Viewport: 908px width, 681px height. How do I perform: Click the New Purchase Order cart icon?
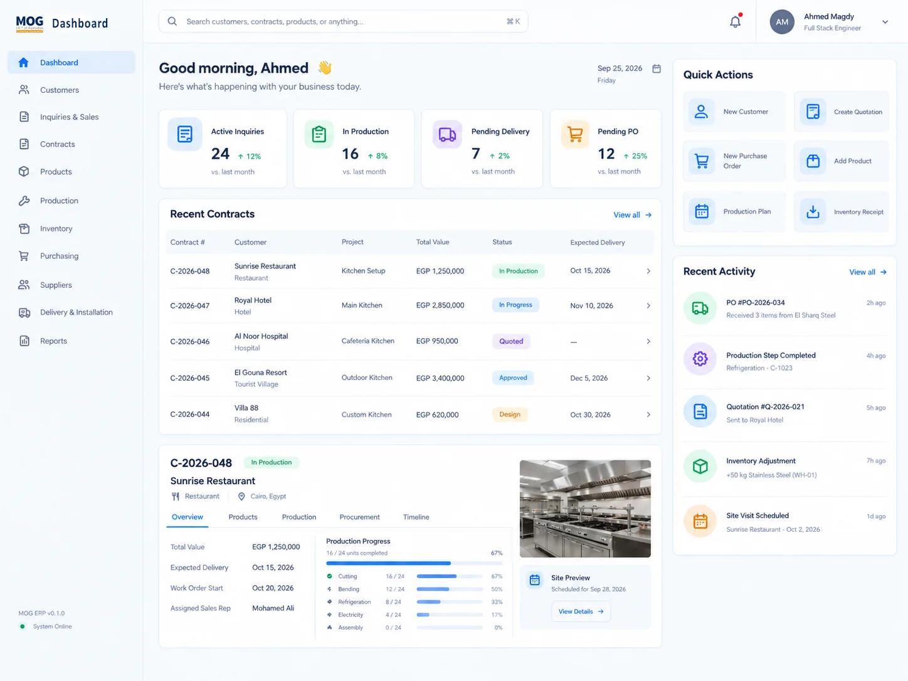click(x=702, y=161)
